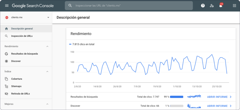Click the Cobertura pages icon
Screen dimensions: 240x110
6,79
